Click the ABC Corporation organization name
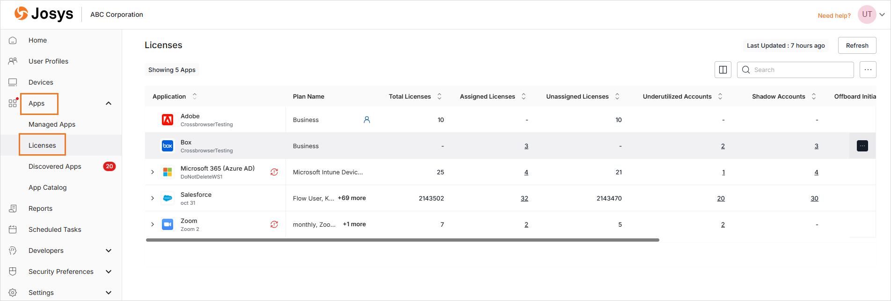The height and width of the screenshot is (301, 891). 117,14
